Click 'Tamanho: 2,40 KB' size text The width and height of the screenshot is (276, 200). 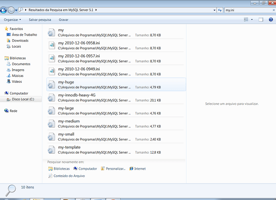[148, 140]
